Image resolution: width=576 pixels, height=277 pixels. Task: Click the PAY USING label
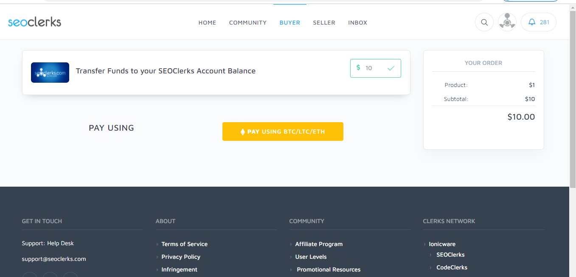click(x=111, y=128)
